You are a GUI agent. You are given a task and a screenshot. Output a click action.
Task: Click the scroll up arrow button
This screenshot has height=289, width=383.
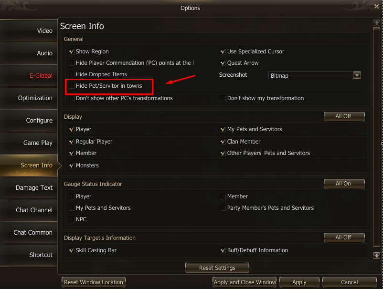click(x=377, y=22)
